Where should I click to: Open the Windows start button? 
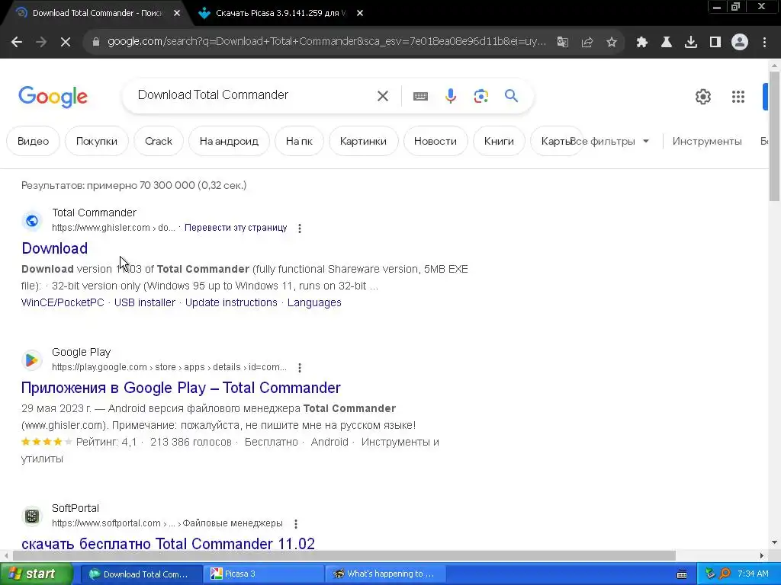35,574
